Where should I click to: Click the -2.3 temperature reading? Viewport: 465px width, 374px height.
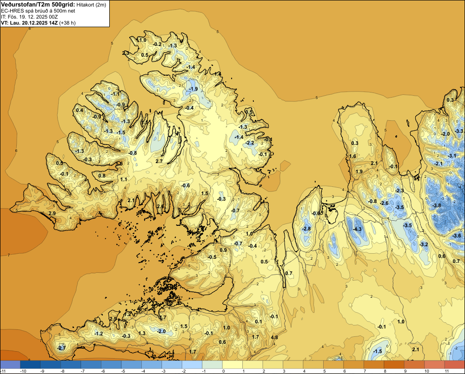[400, 190]
